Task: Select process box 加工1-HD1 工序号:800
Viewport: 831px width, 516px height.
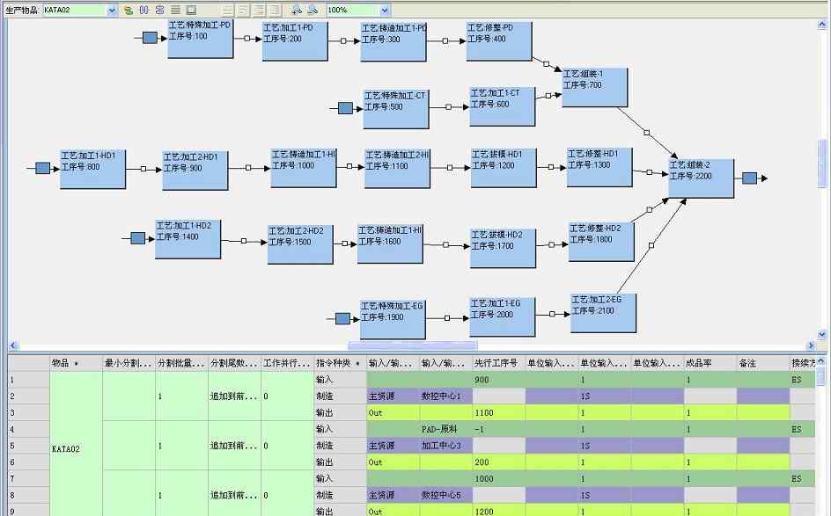Action: pyautogui.click(x=92, y=169)
